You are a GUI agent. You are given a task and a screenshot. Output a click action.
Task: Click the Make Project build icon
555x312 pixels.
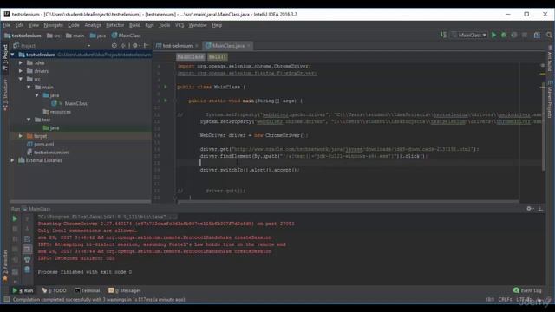click(443, 35)
